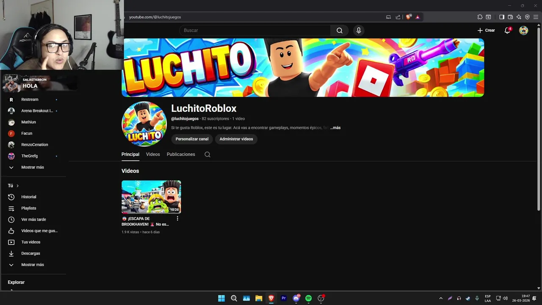Screen dimensions: 542x305
Task: Open the ESCAPA DE BROOKHAVEN video thumbnail
Action: (x=151, y=197)
